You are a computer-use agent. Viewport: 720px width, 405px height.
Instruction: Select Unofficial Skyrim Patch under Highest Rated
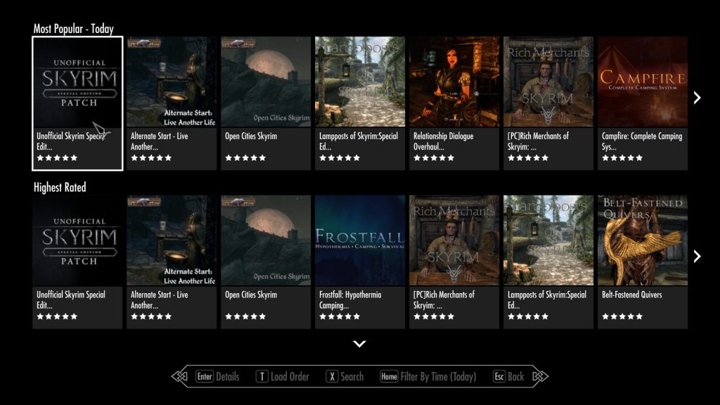[x=77, y=262]
